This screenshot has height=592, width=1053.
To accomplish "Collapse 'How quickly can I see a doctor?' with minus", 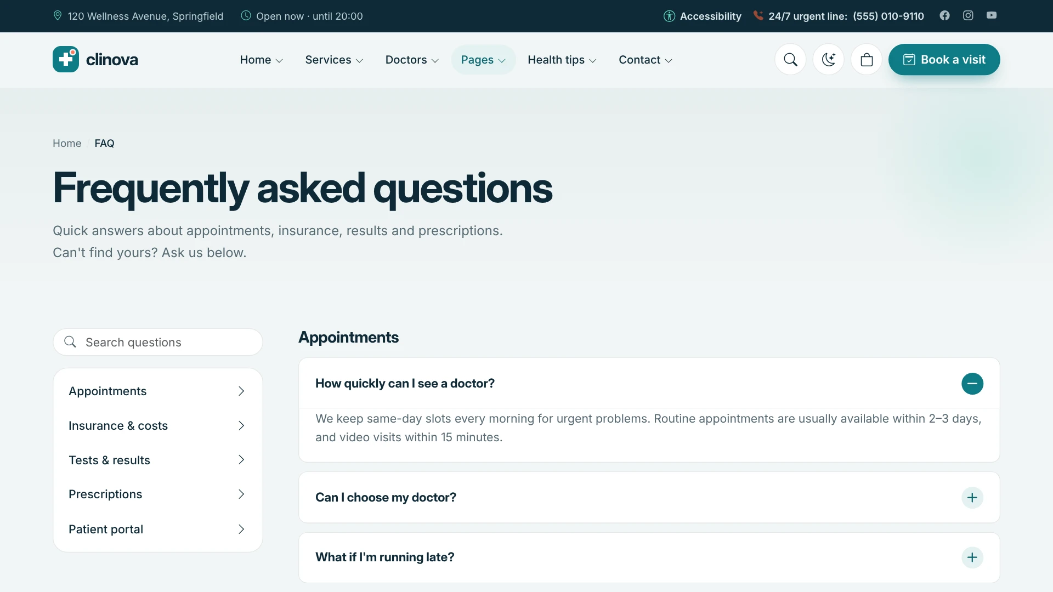I will pyautogui.click(x=972, y=384).
